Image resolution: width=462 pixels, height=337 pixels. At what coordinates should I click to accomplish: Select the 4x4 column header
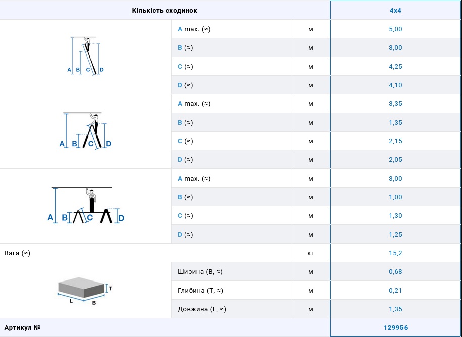click(x=395, y=10)
